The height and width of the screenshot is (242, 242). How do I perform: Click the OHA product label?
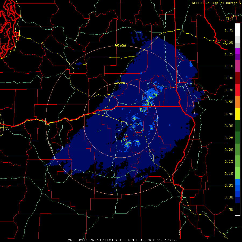[x=236, y=16]
